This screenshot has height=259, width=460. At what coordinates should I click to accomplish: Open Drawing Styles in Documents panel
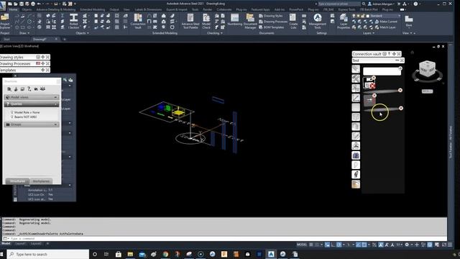(x=271, y=16)
